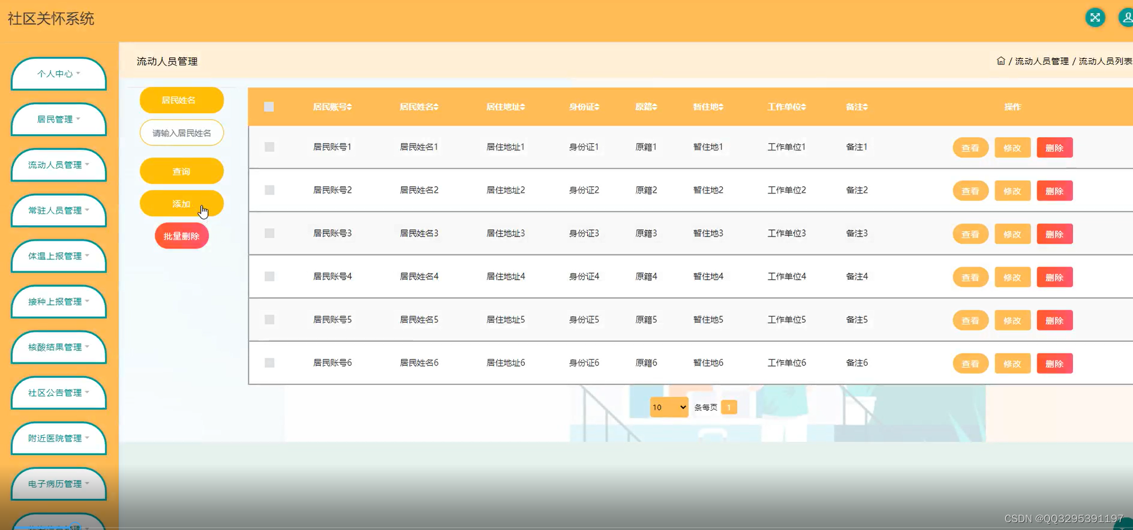This screenshot has width=1133, height=530.
Task: Click 修改 for 居民账号6 row
Action: [x=1012, y=364]
